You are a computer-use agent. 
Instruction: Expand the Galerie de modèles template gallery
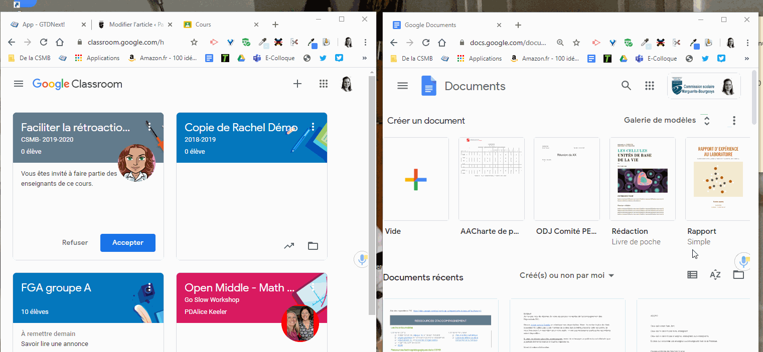pyautogui.click(x=666, y=120)
